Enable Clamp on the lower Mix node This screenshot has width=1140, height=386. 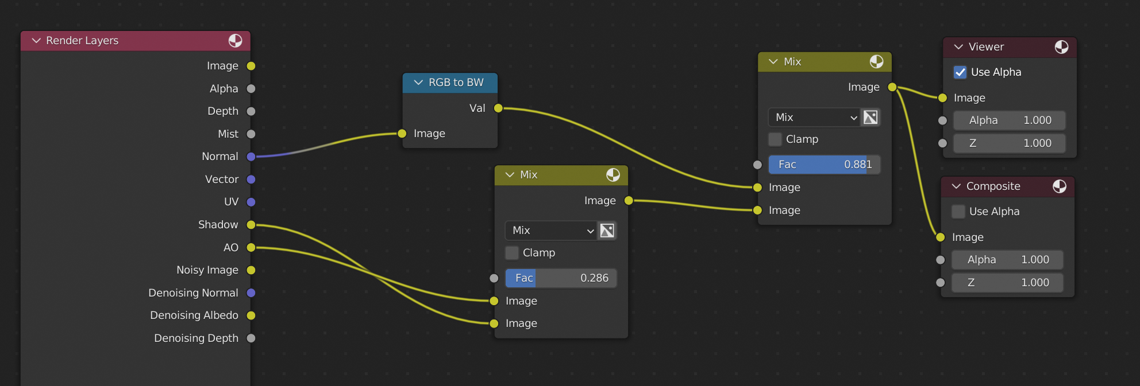(x=512, y=253)
